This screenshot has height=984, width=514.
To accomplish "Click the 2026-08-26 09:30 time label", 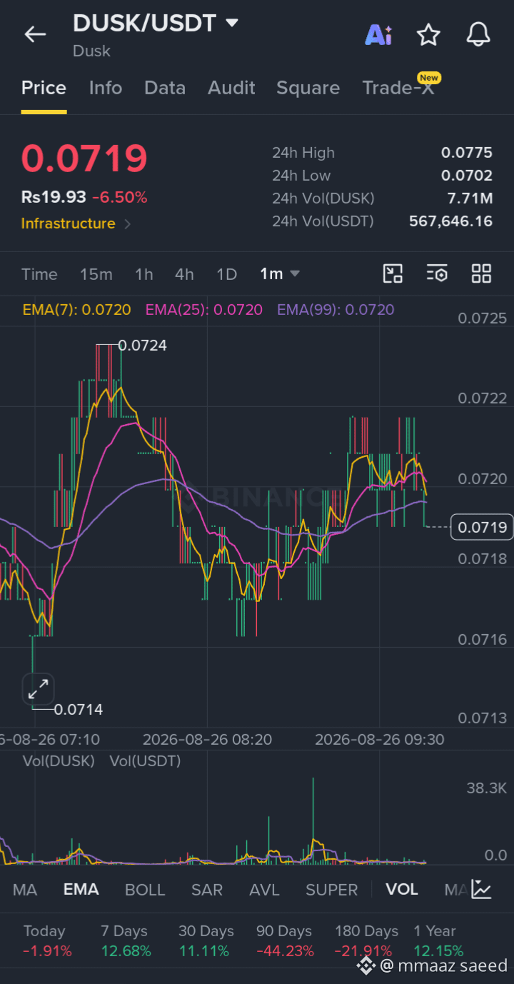I will (x=379, y=740).
